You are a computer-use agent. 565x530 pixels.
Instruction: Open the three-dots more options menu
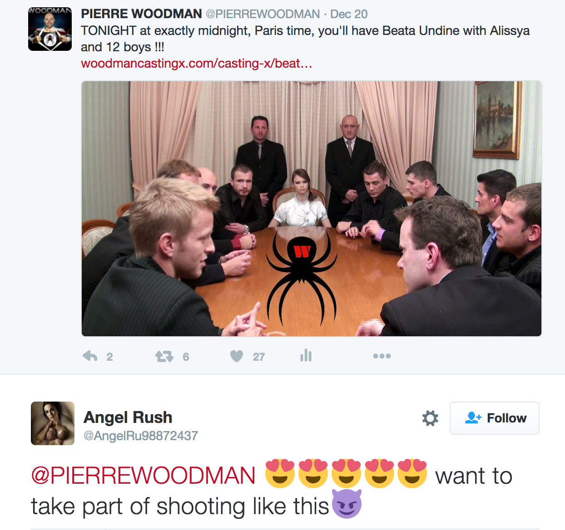[382, 356]
